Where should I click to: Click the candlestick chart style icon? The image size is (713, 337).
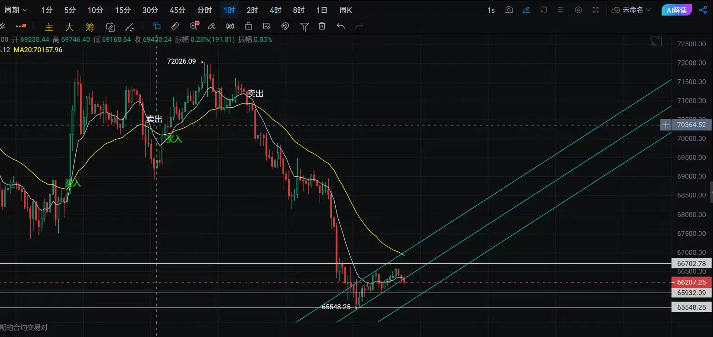230,27
